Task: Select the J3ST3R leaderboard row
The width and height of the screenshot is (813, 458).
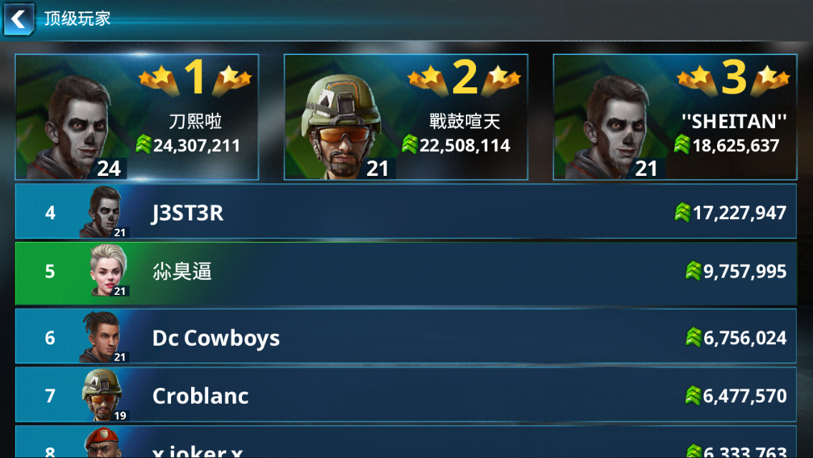Action: [406, 212]
